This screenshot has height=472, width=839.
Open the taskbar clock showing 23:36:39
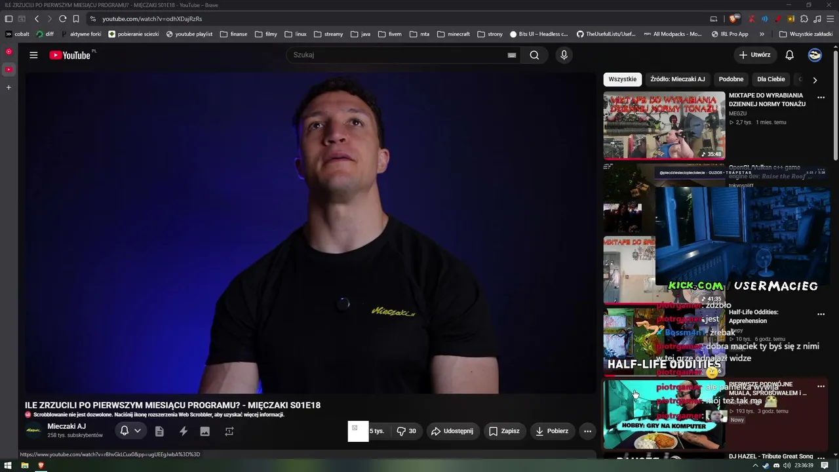(803, 465)
